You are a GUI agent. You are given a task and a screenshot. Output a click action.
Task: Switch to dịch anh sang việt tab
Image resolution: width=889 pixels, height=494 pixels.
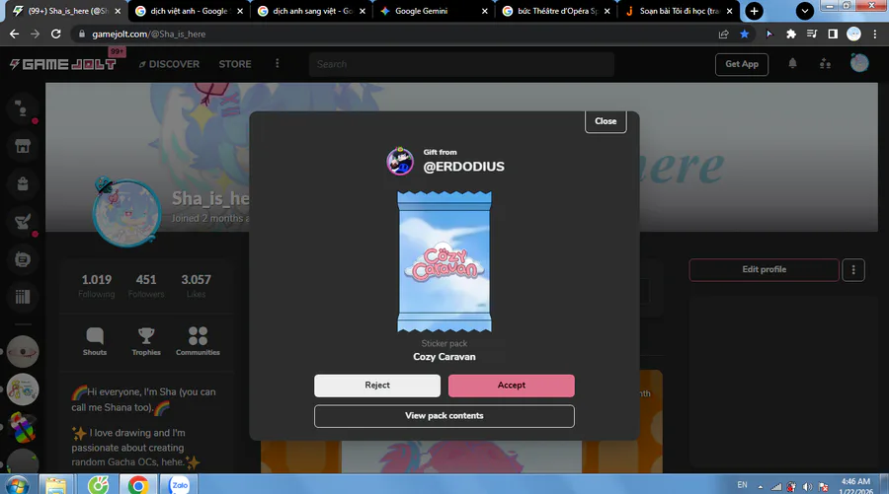[311, 11]
